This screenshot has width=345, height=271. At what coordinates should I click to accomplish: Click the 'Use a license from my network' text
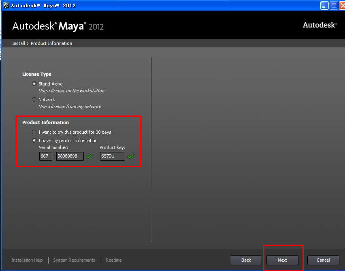click(x=70, y=107)
